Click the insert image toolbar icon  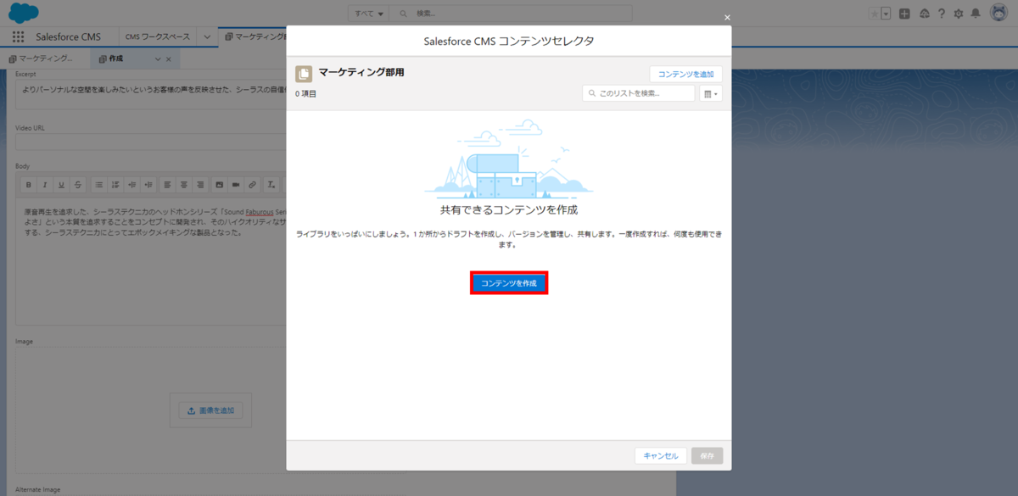(220, 184)
